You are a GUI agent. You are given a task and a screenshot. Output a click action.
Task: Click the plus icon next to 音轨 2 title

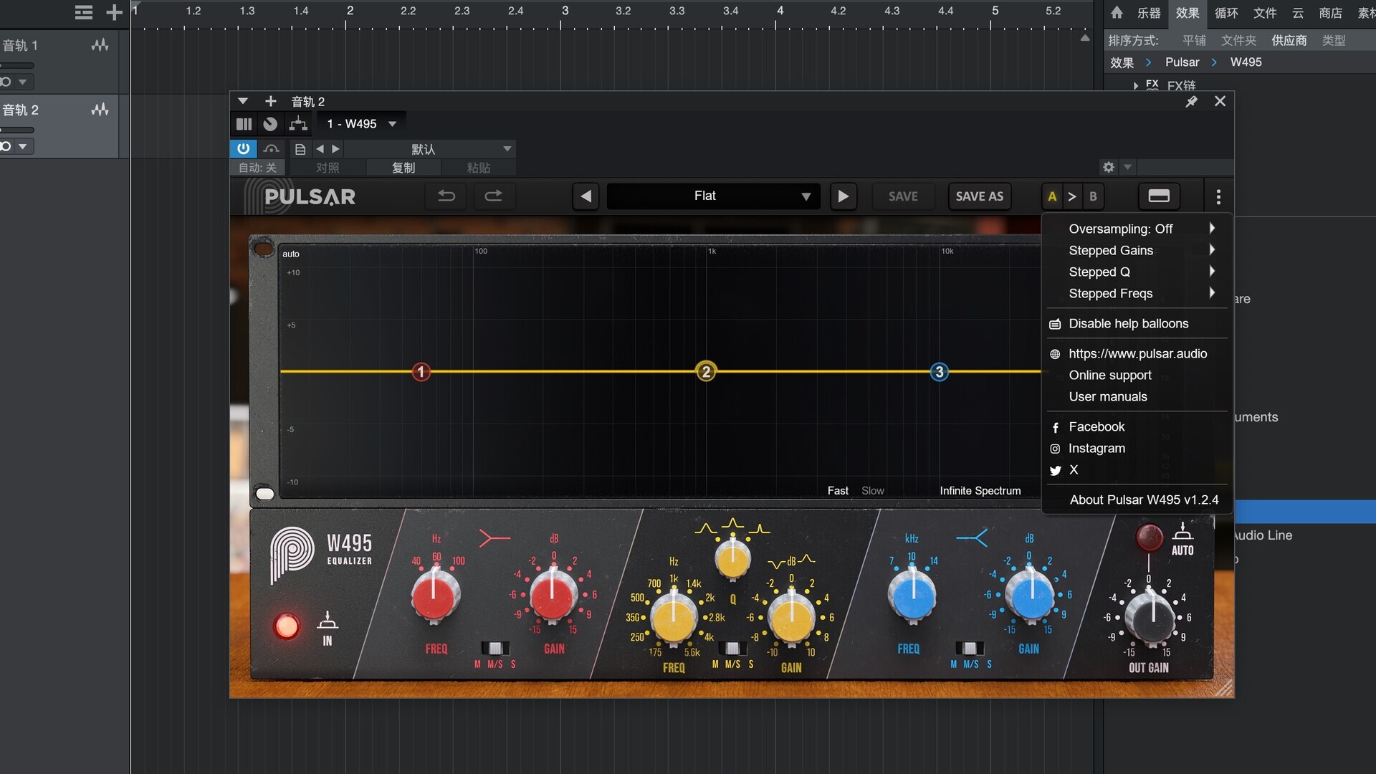click(x=271, y=101)
